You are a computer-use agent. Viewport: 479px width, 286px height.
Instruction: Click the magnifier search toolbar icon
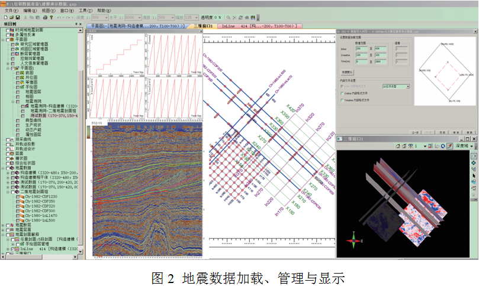click(x=228, y=17)
